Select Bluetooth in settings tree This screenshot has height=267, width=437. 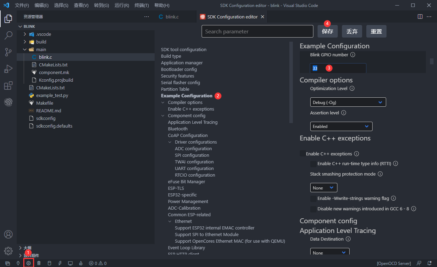coord(178,129)
